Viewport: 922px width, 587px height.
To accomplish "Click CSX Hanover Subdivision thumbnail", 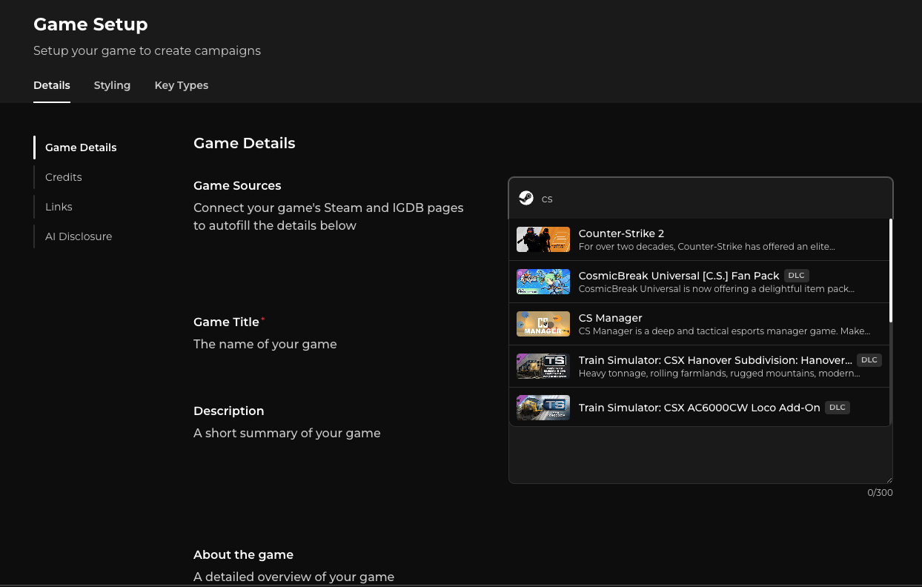I will pyautogui.click(x=543, y=366).
